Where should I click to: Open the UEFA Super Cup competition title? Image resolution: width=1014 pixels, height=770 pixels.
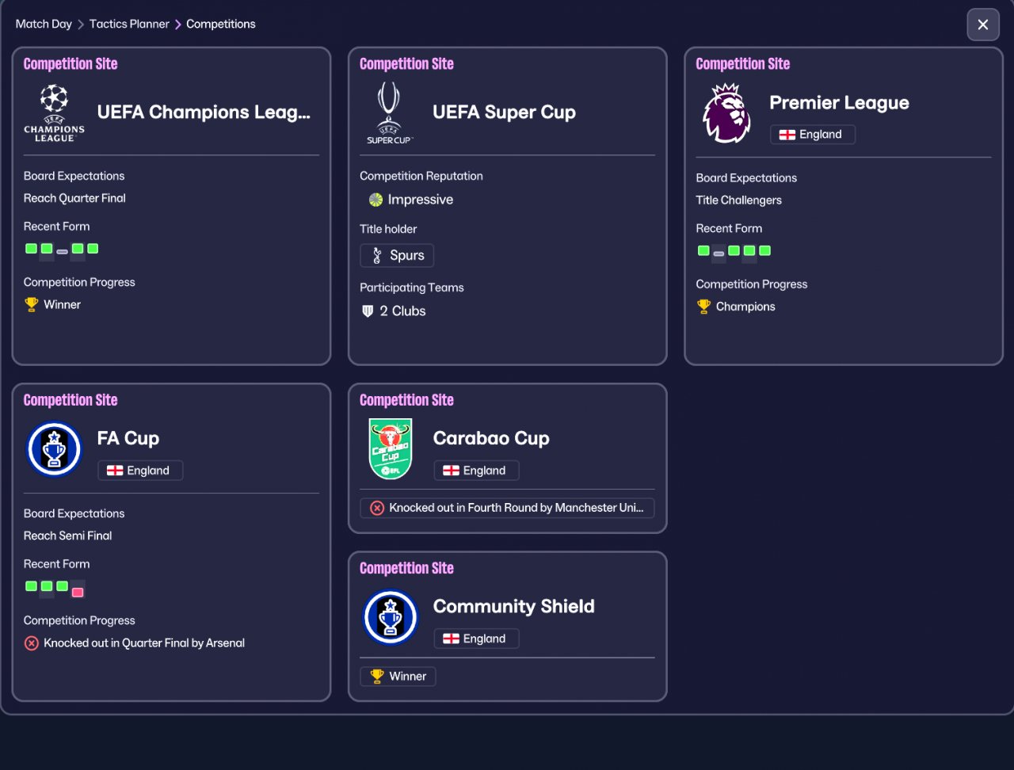click(x=504, y=112)
